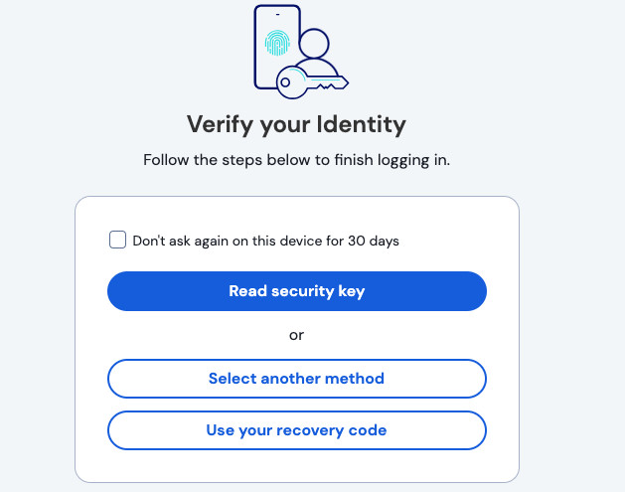The width and height of the screenshot is (625, 492).
Task: Click the Follow the steps below instruction
Action: (x=296, y=159)
